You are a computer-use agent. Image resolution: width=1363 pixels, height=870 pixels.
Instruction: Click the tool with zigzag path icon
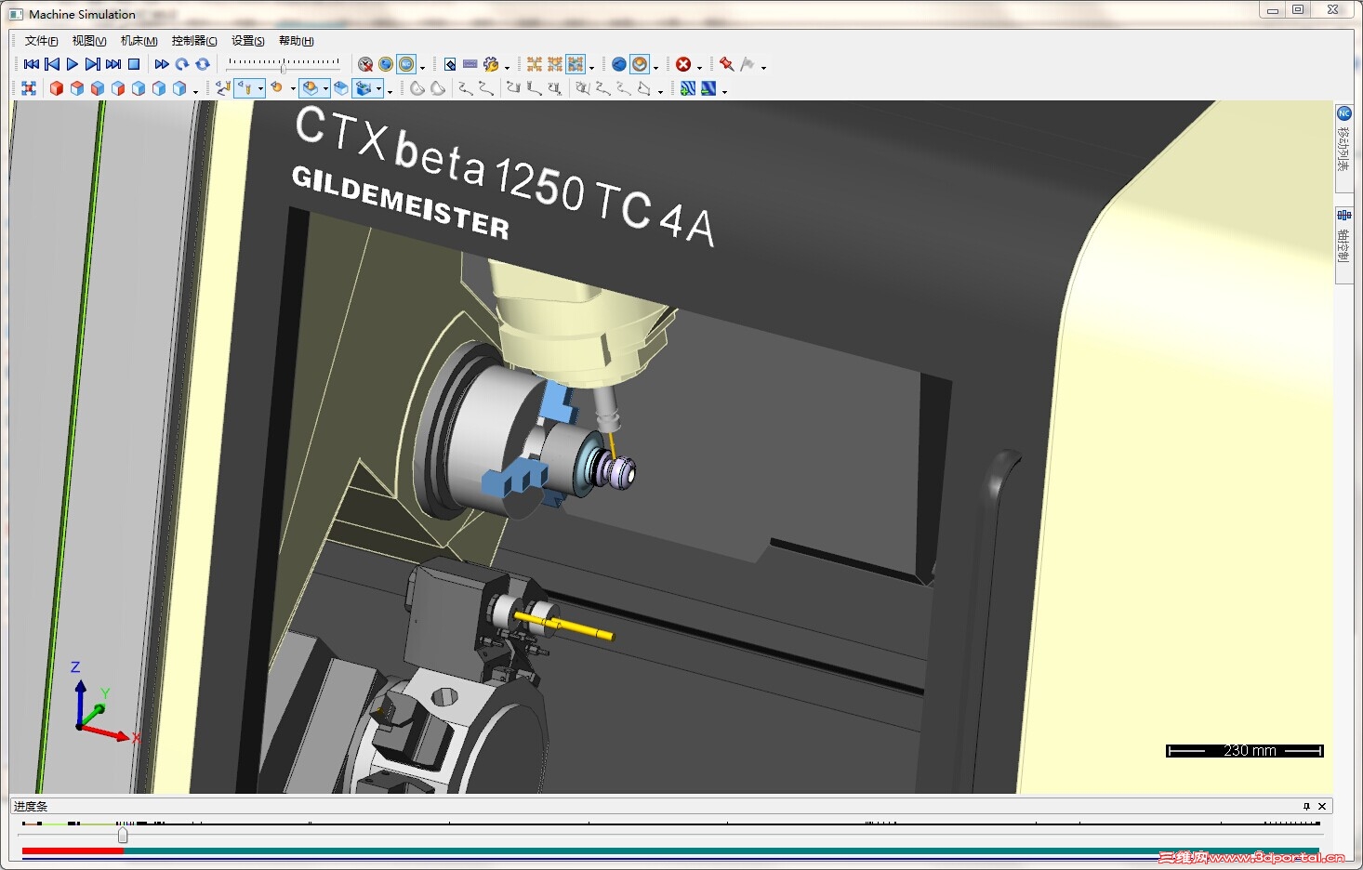[223, 88]
